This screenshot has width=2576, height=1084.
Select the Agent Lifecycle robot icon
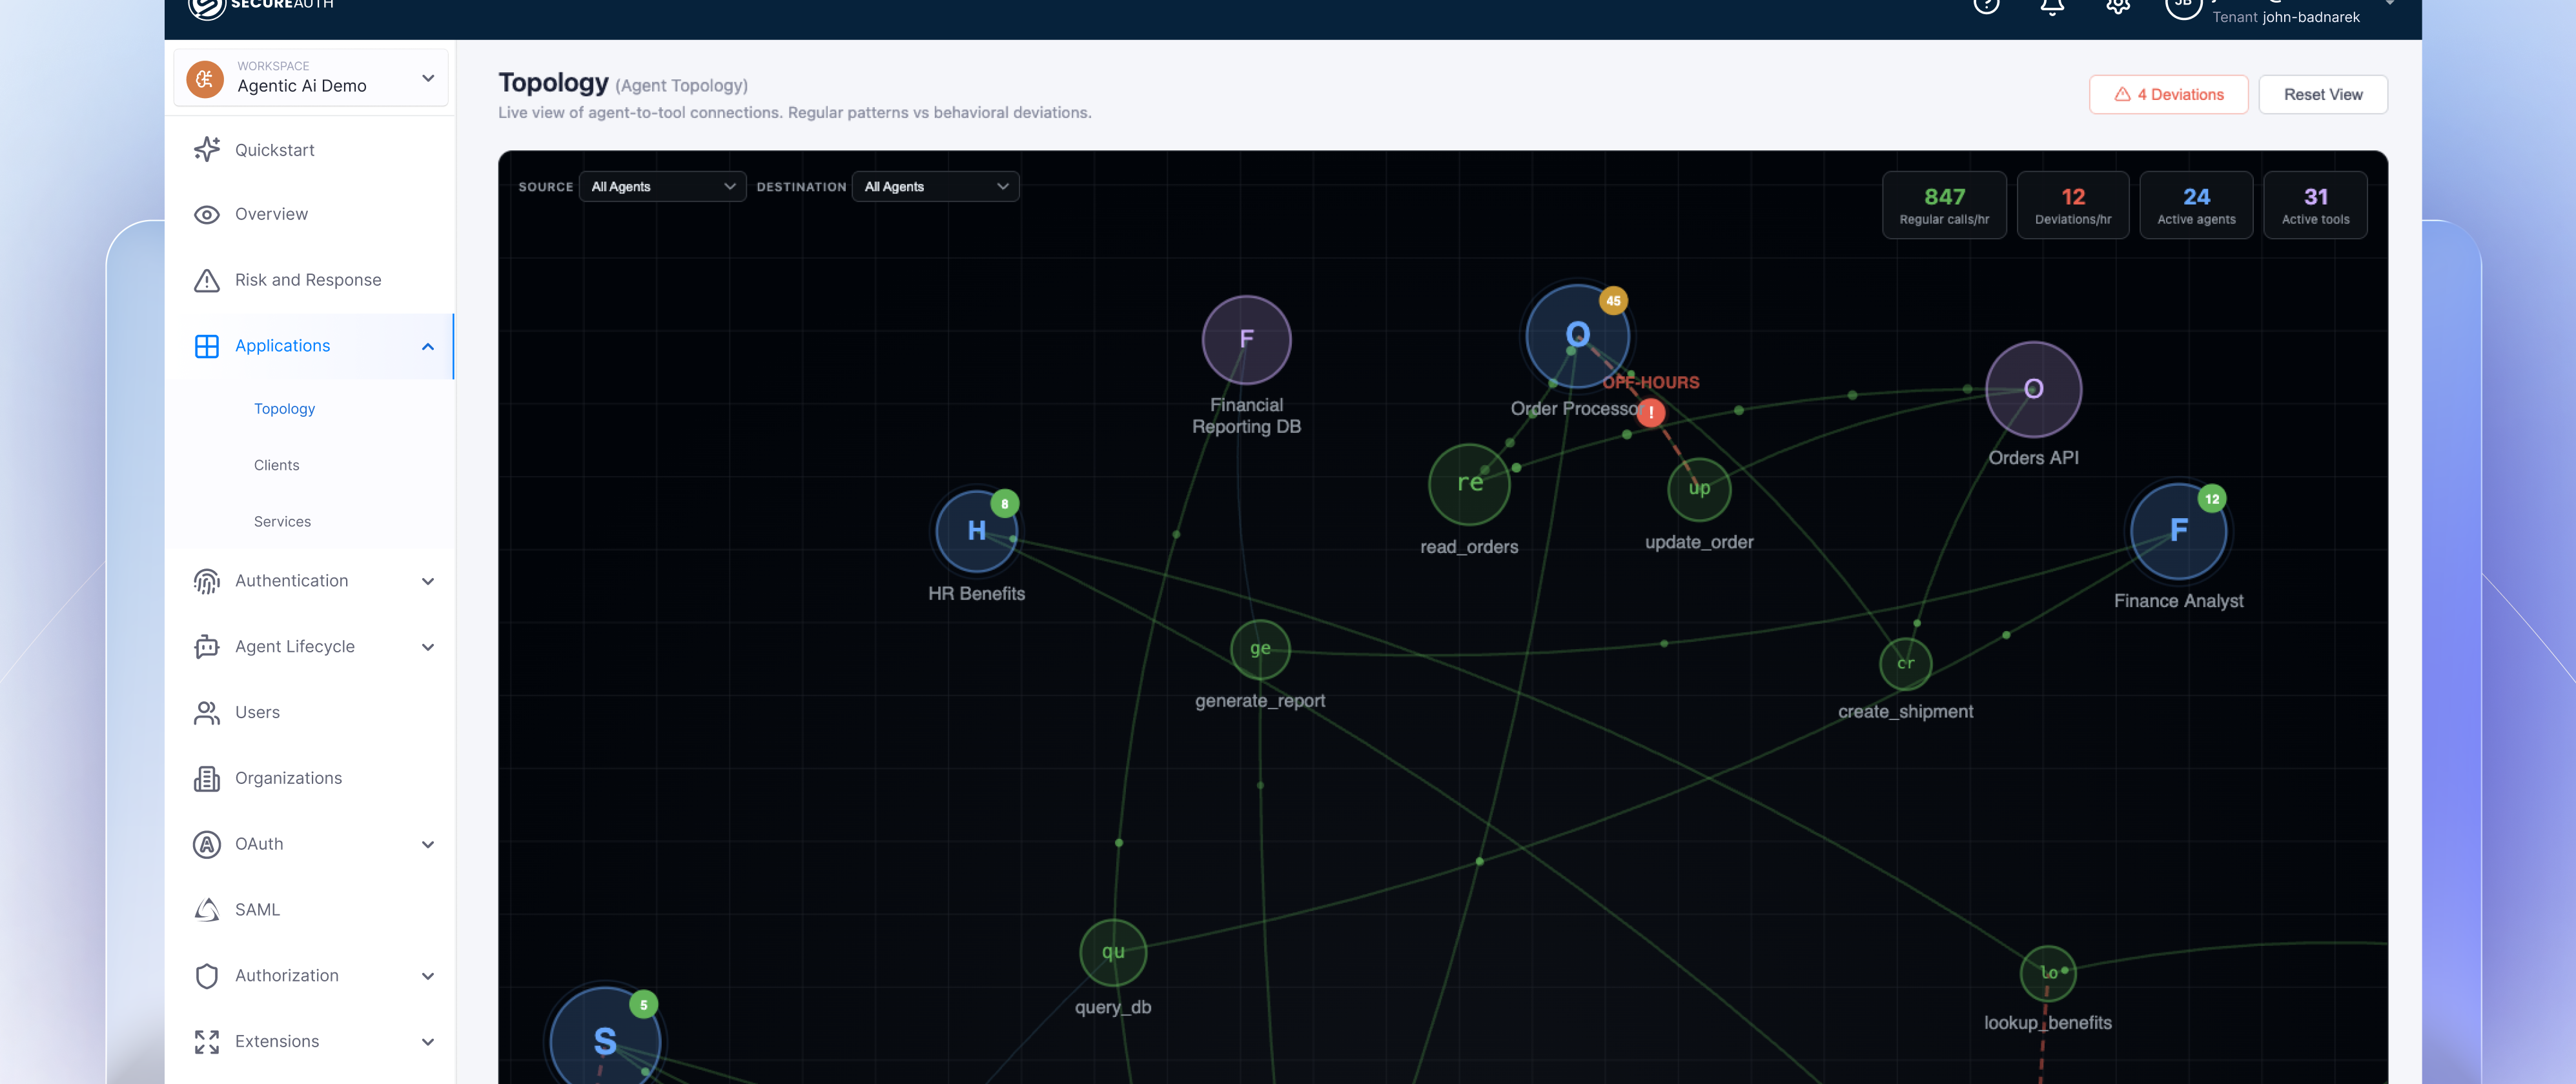[207, 647]
